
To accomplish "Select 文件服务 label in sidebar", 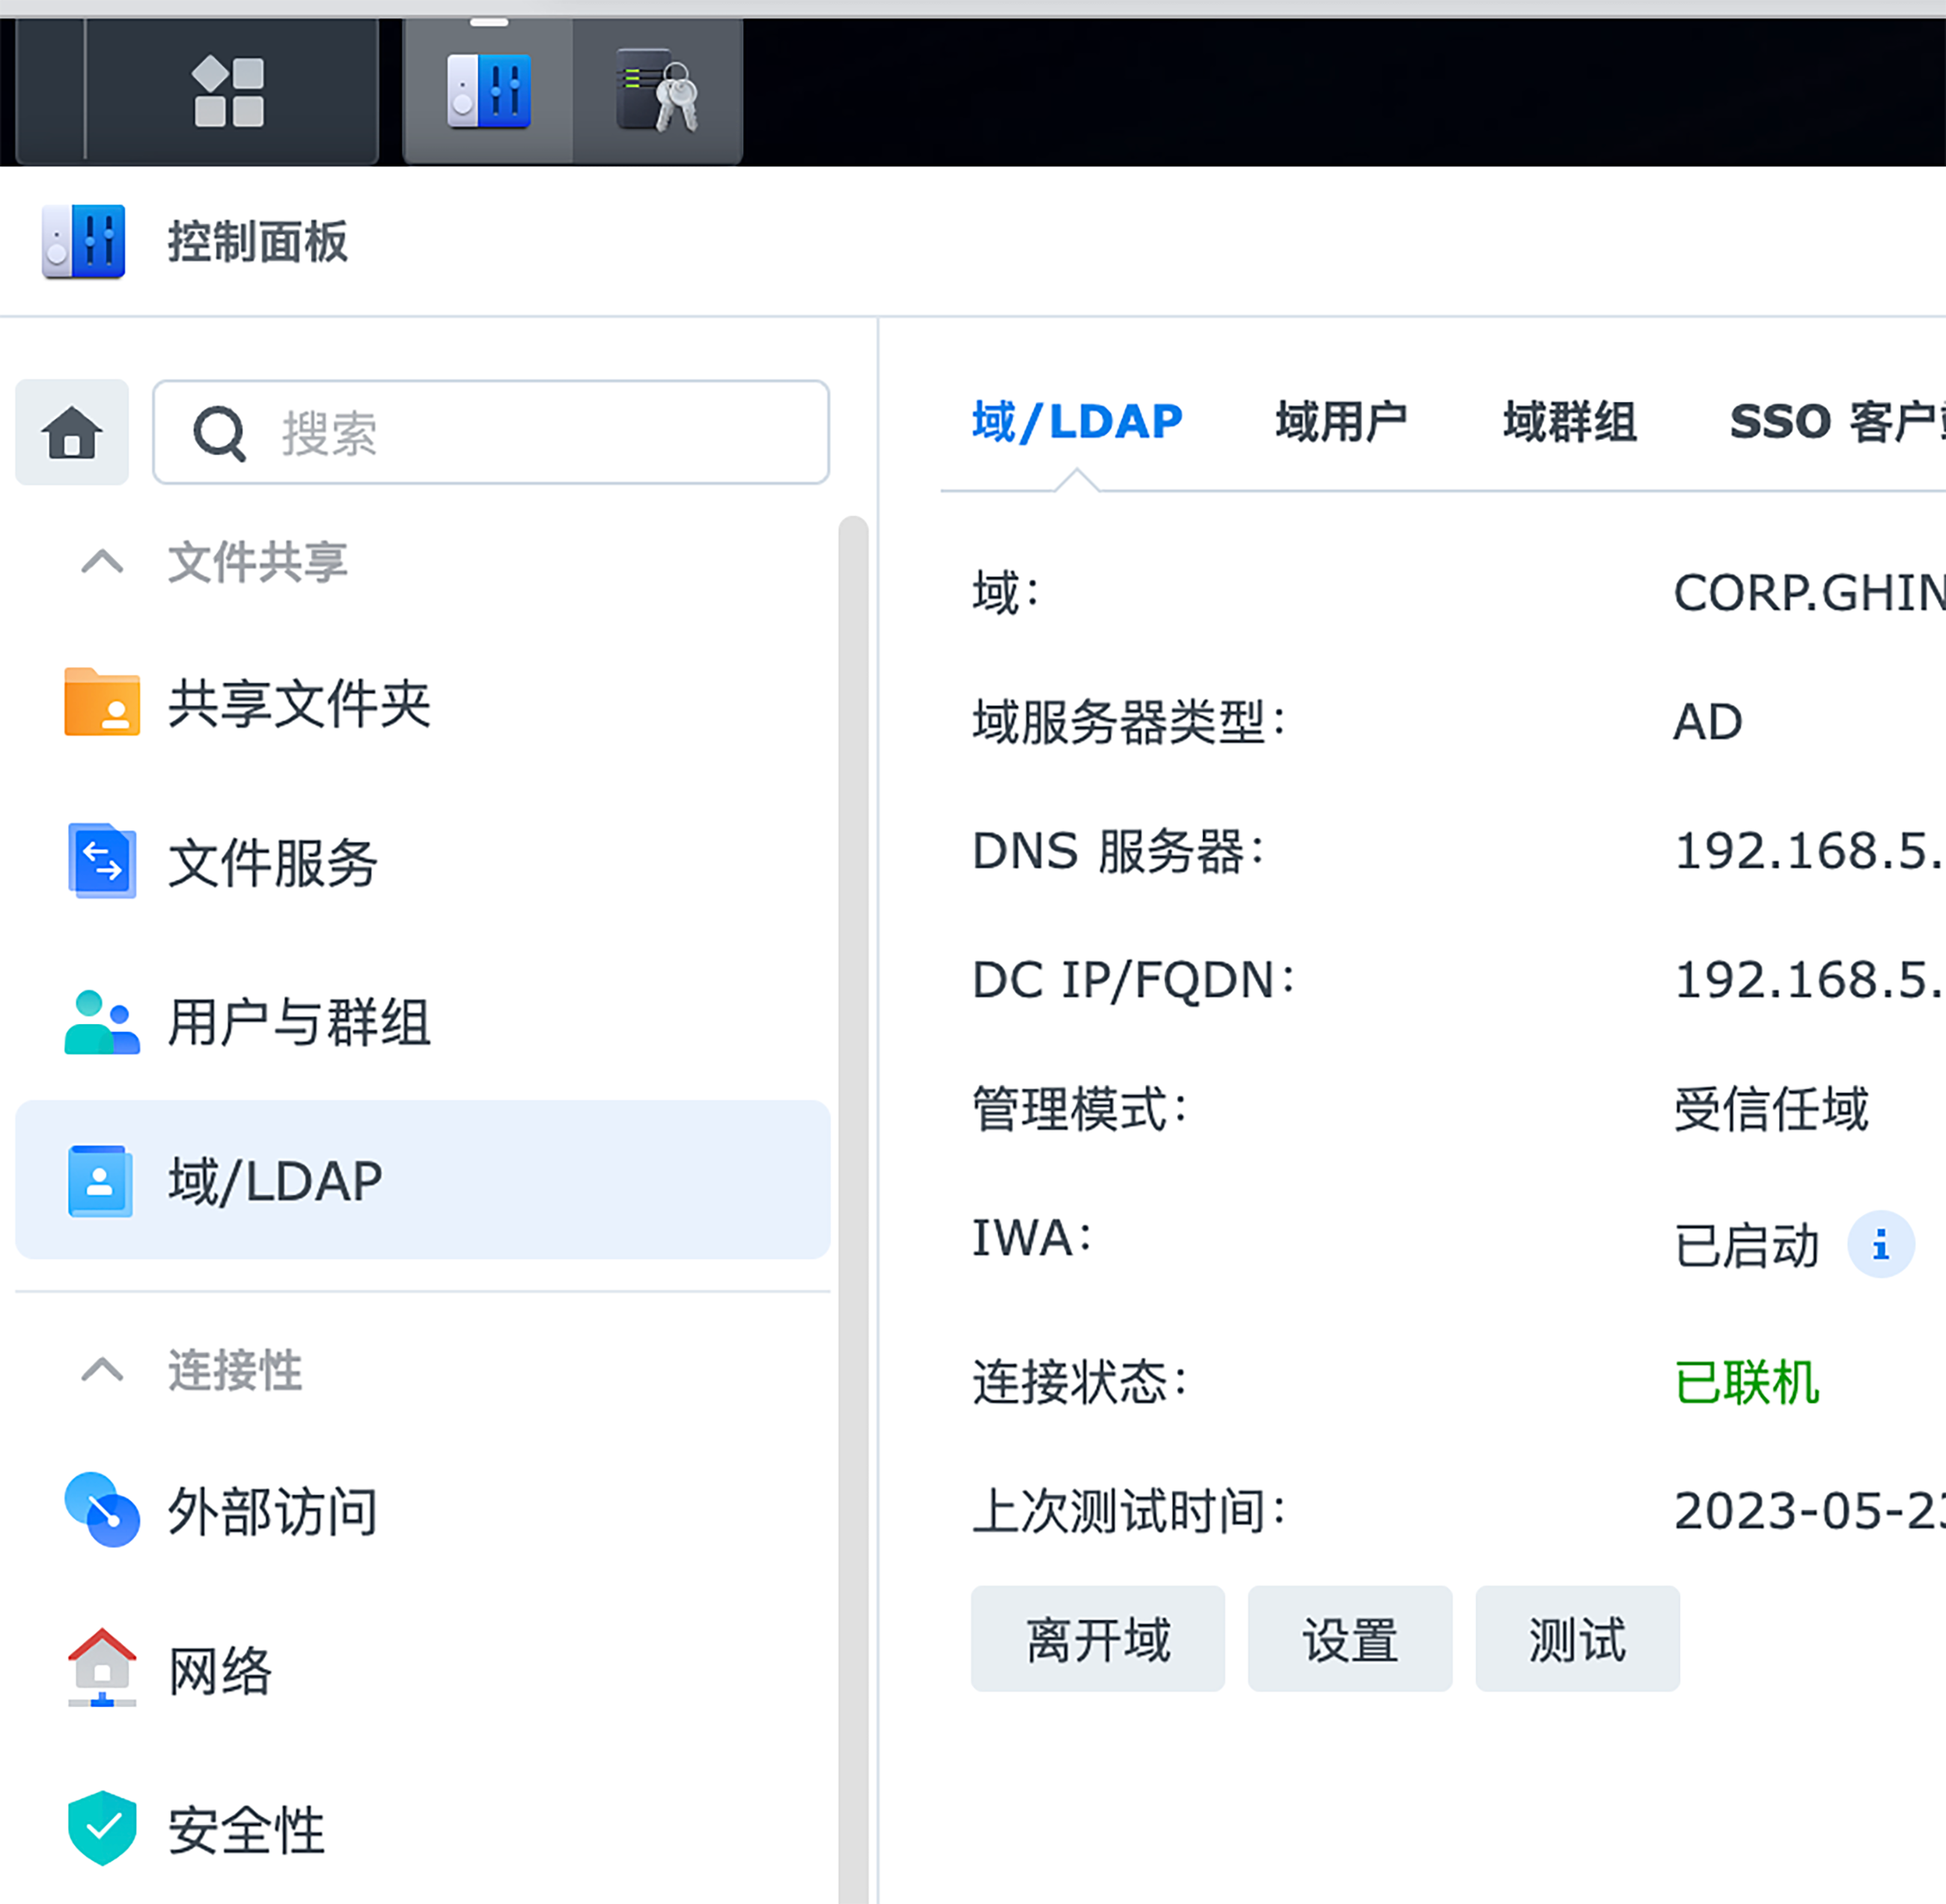I will [x=272, y=862].
